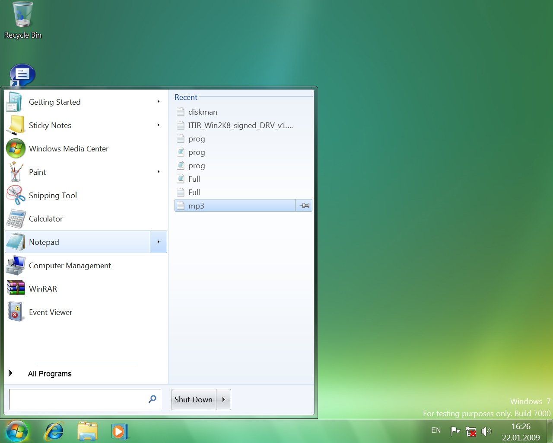Select Sticky Notes menu entry

click(x=86, y=125)
